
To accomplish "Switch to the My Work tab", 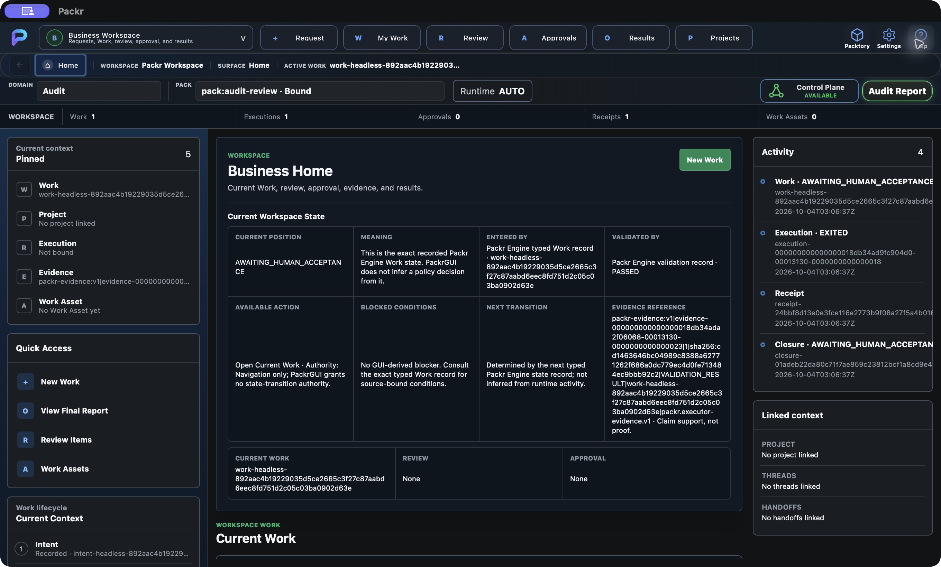I will (382, 38).
